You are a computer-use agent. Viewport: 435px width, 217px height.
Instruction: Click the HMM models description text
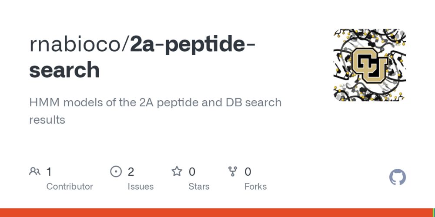pyautogui.click(x=155, y=111)
